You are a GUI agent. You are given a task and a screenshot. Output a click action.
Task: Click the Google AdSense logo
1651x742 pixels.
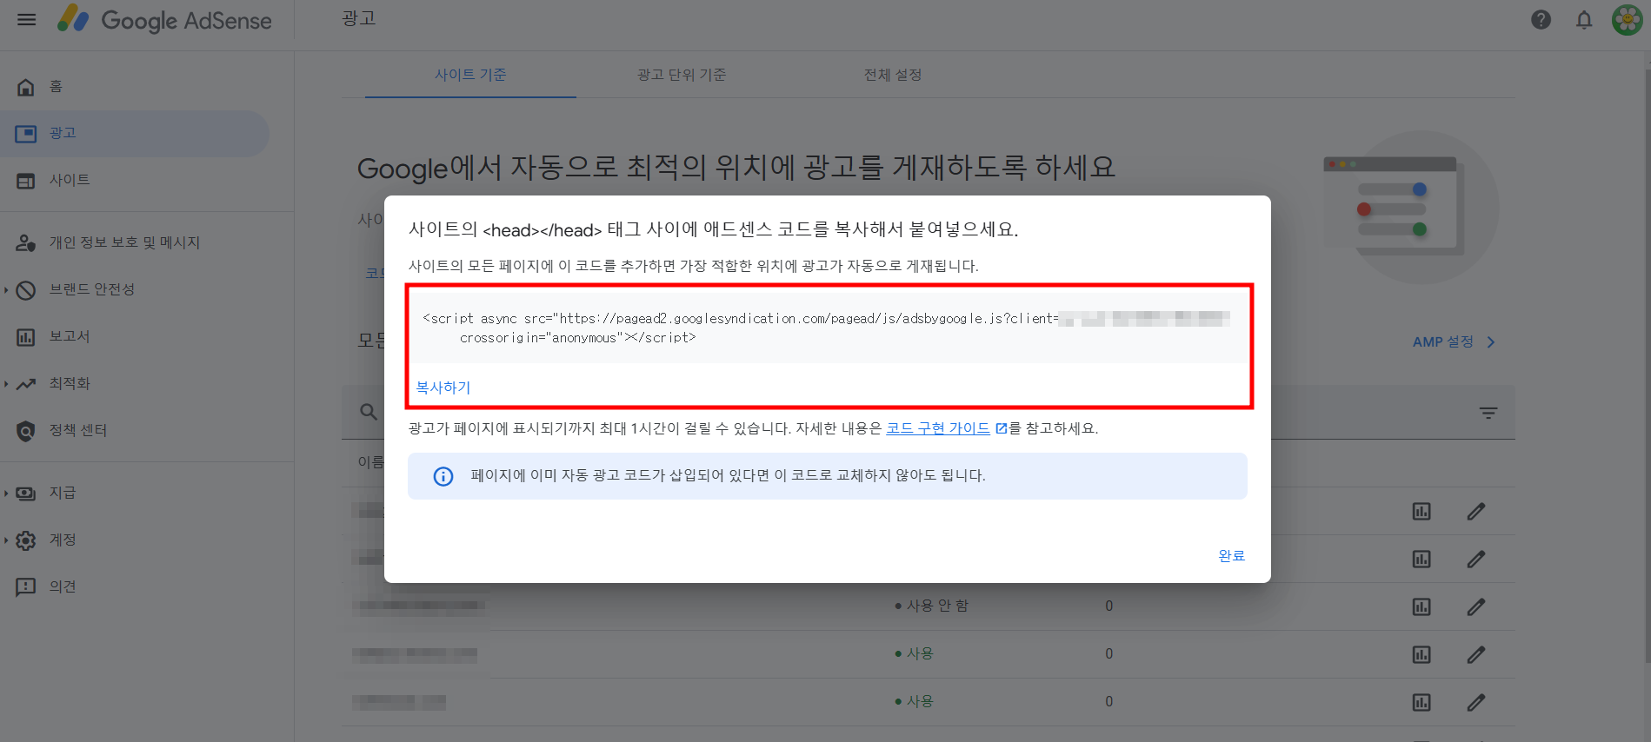pyautogui.click(x=165, y=20)
